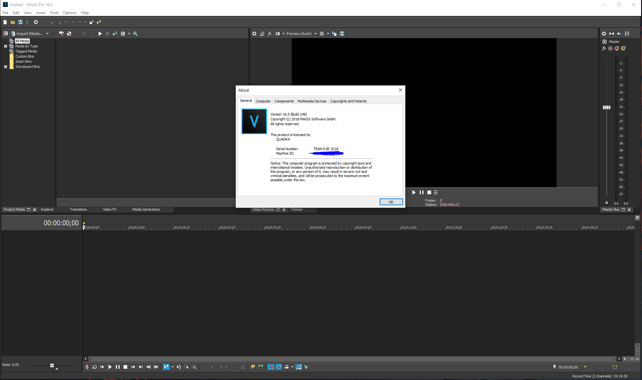
Task: Toggle auto crossfades button
Action: (279, 367)
